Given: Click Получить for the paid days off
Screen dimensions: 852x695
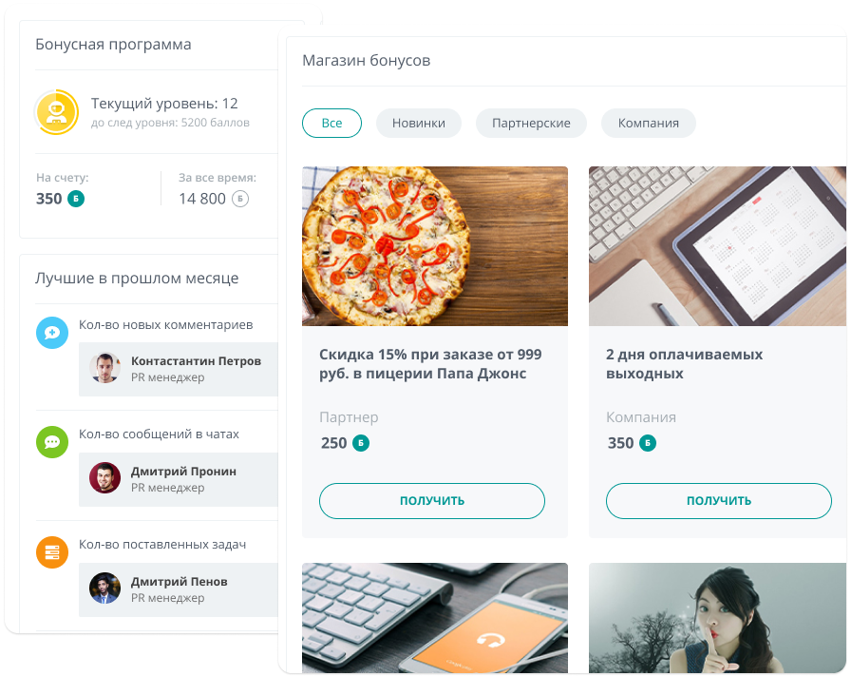Looking at the screenshot, I should [719, 501].
